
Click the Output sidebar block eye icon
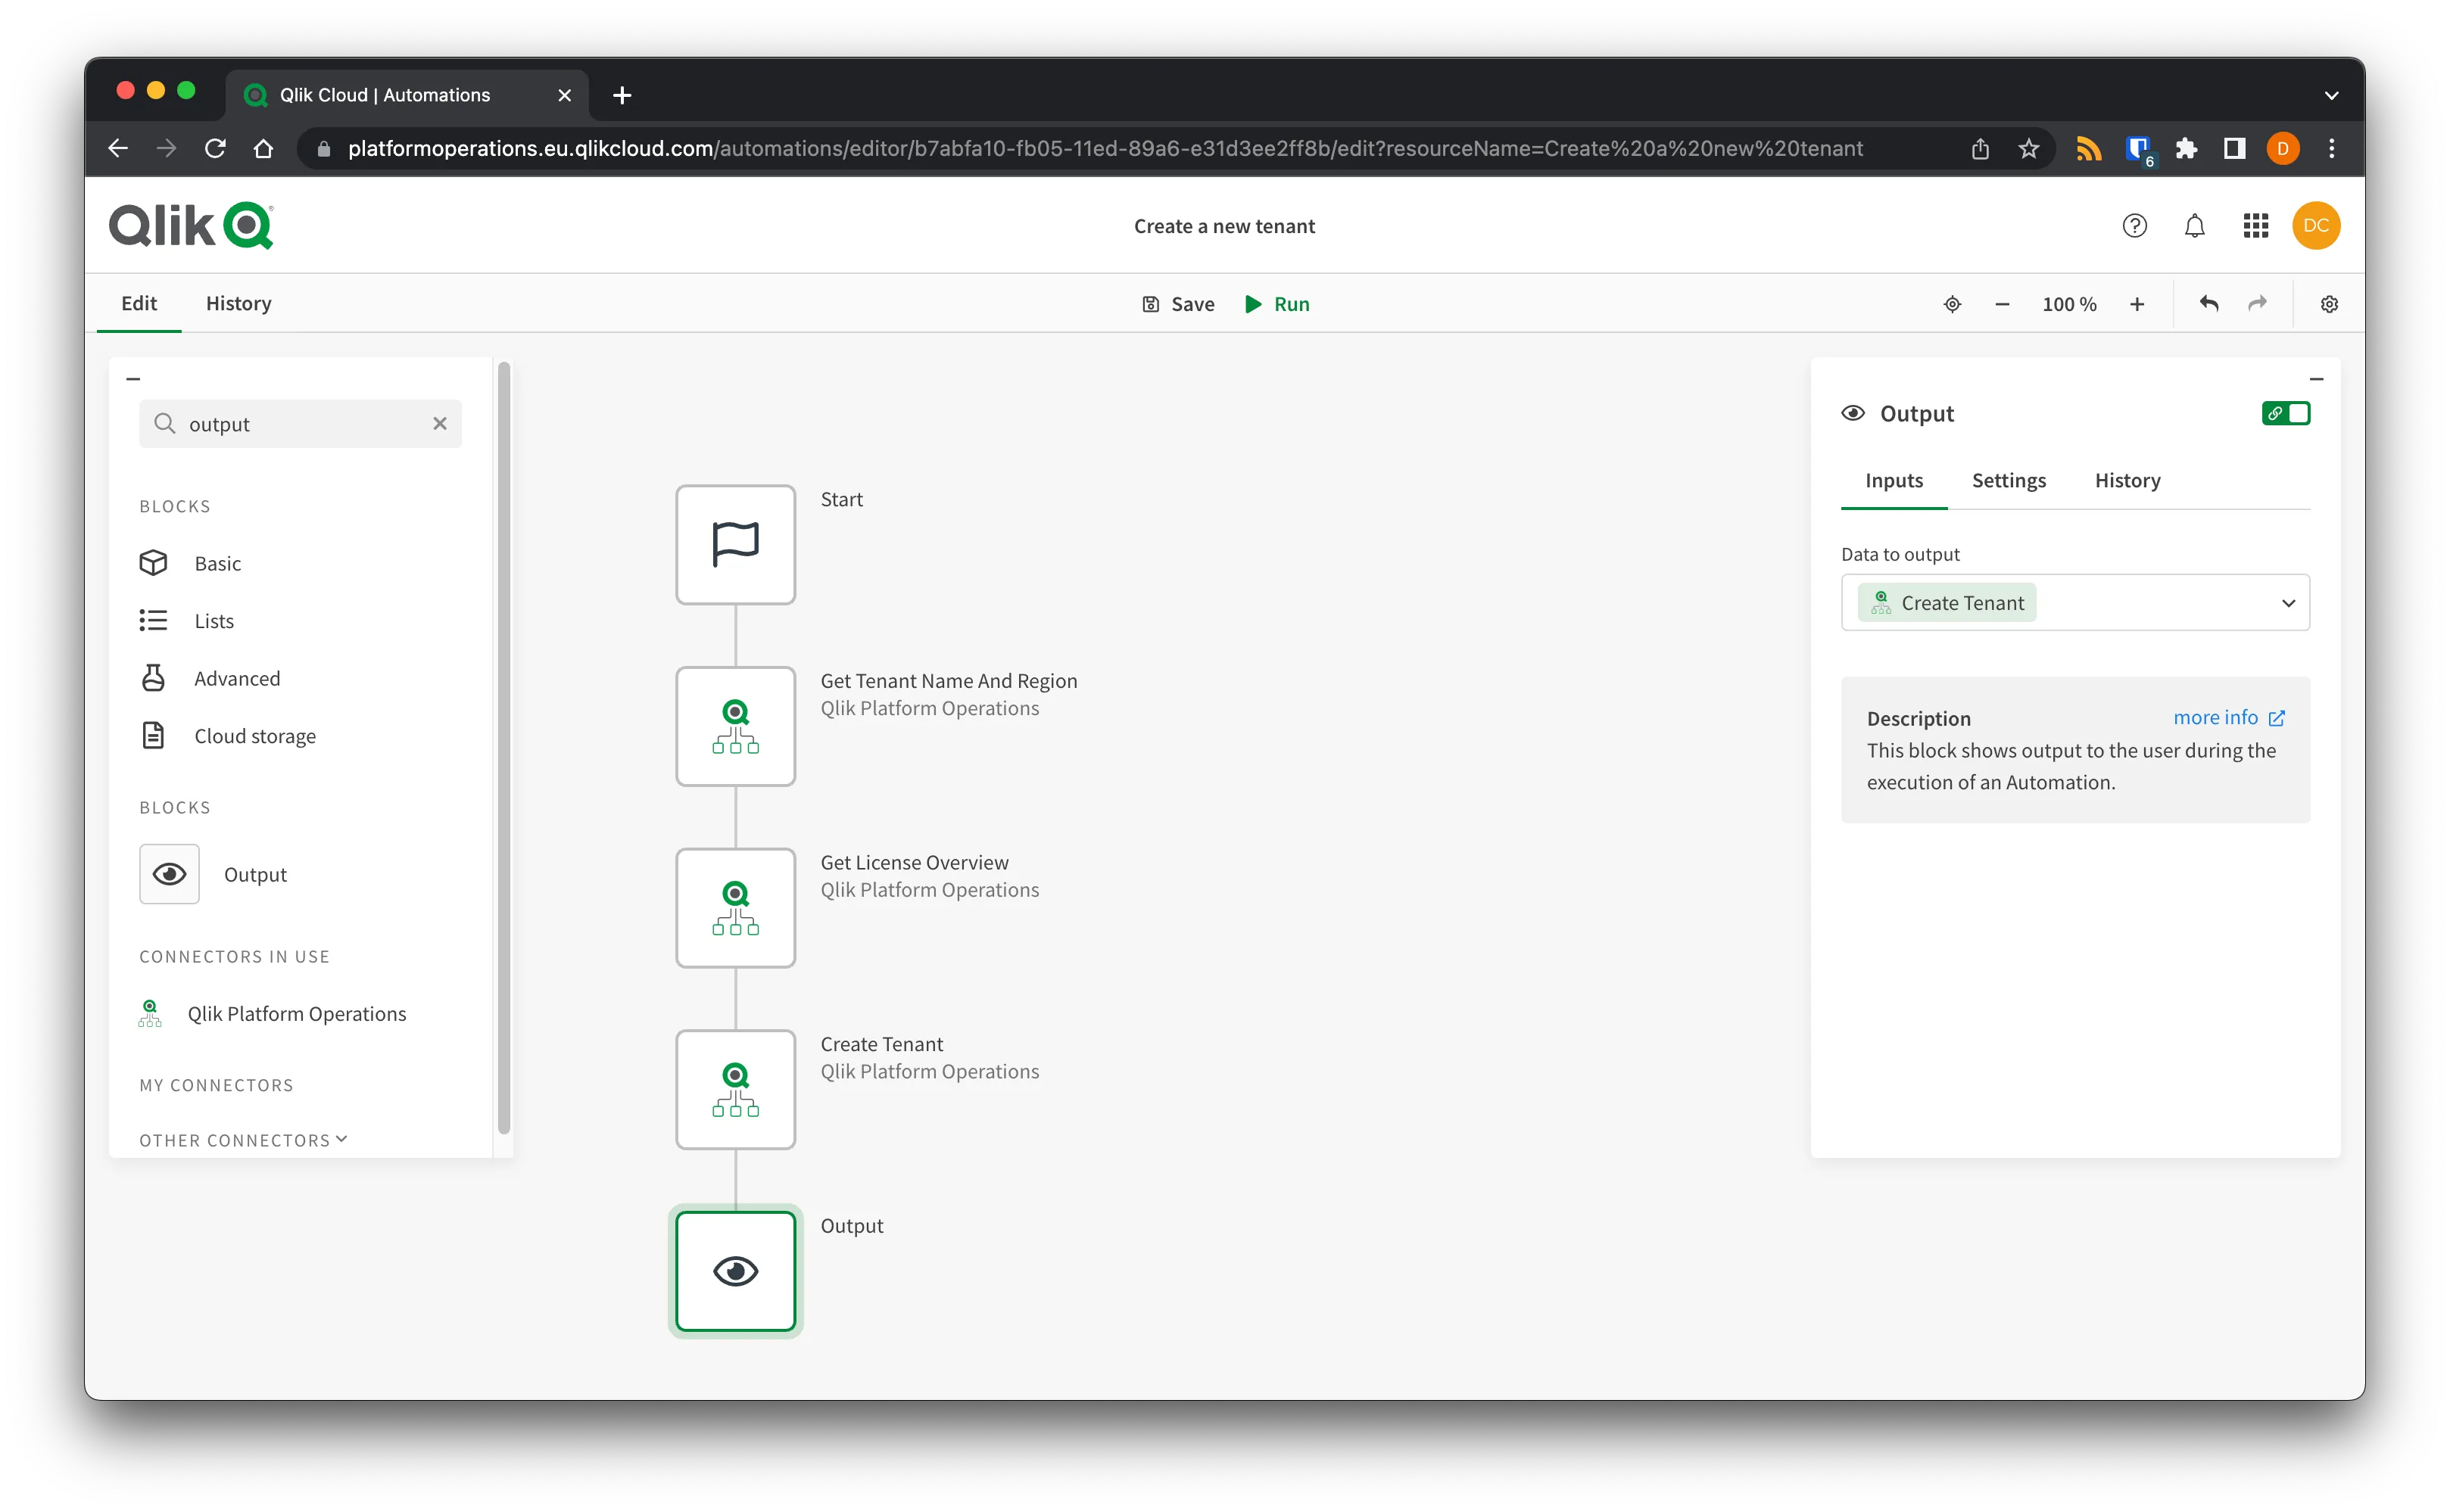point(170,873)
